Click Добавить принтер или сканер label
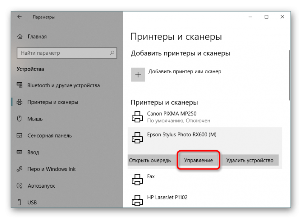Screen dimensions: 302x219 click(185, 71)
